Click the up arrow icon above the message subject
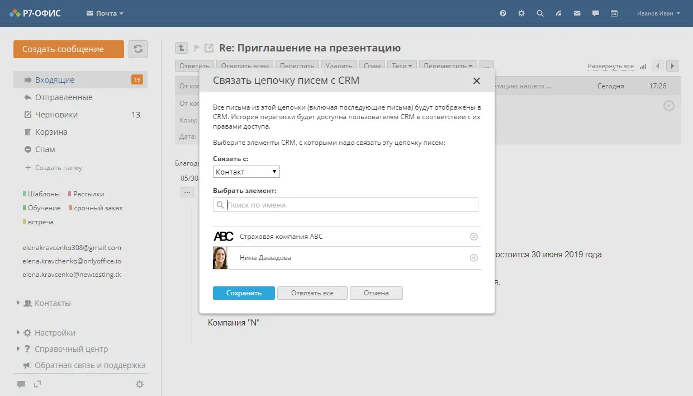Image resolution: width=693 pixels, height=396 pixels. click(x=181, y=48)
